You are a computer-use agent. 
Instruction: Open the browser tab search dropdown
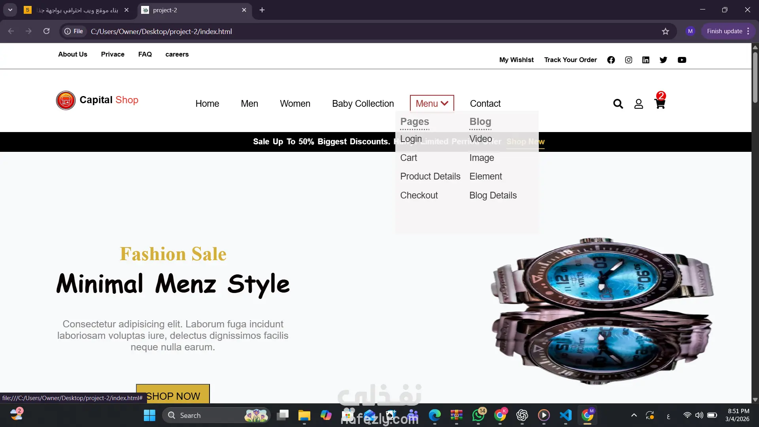coord(10,10)
